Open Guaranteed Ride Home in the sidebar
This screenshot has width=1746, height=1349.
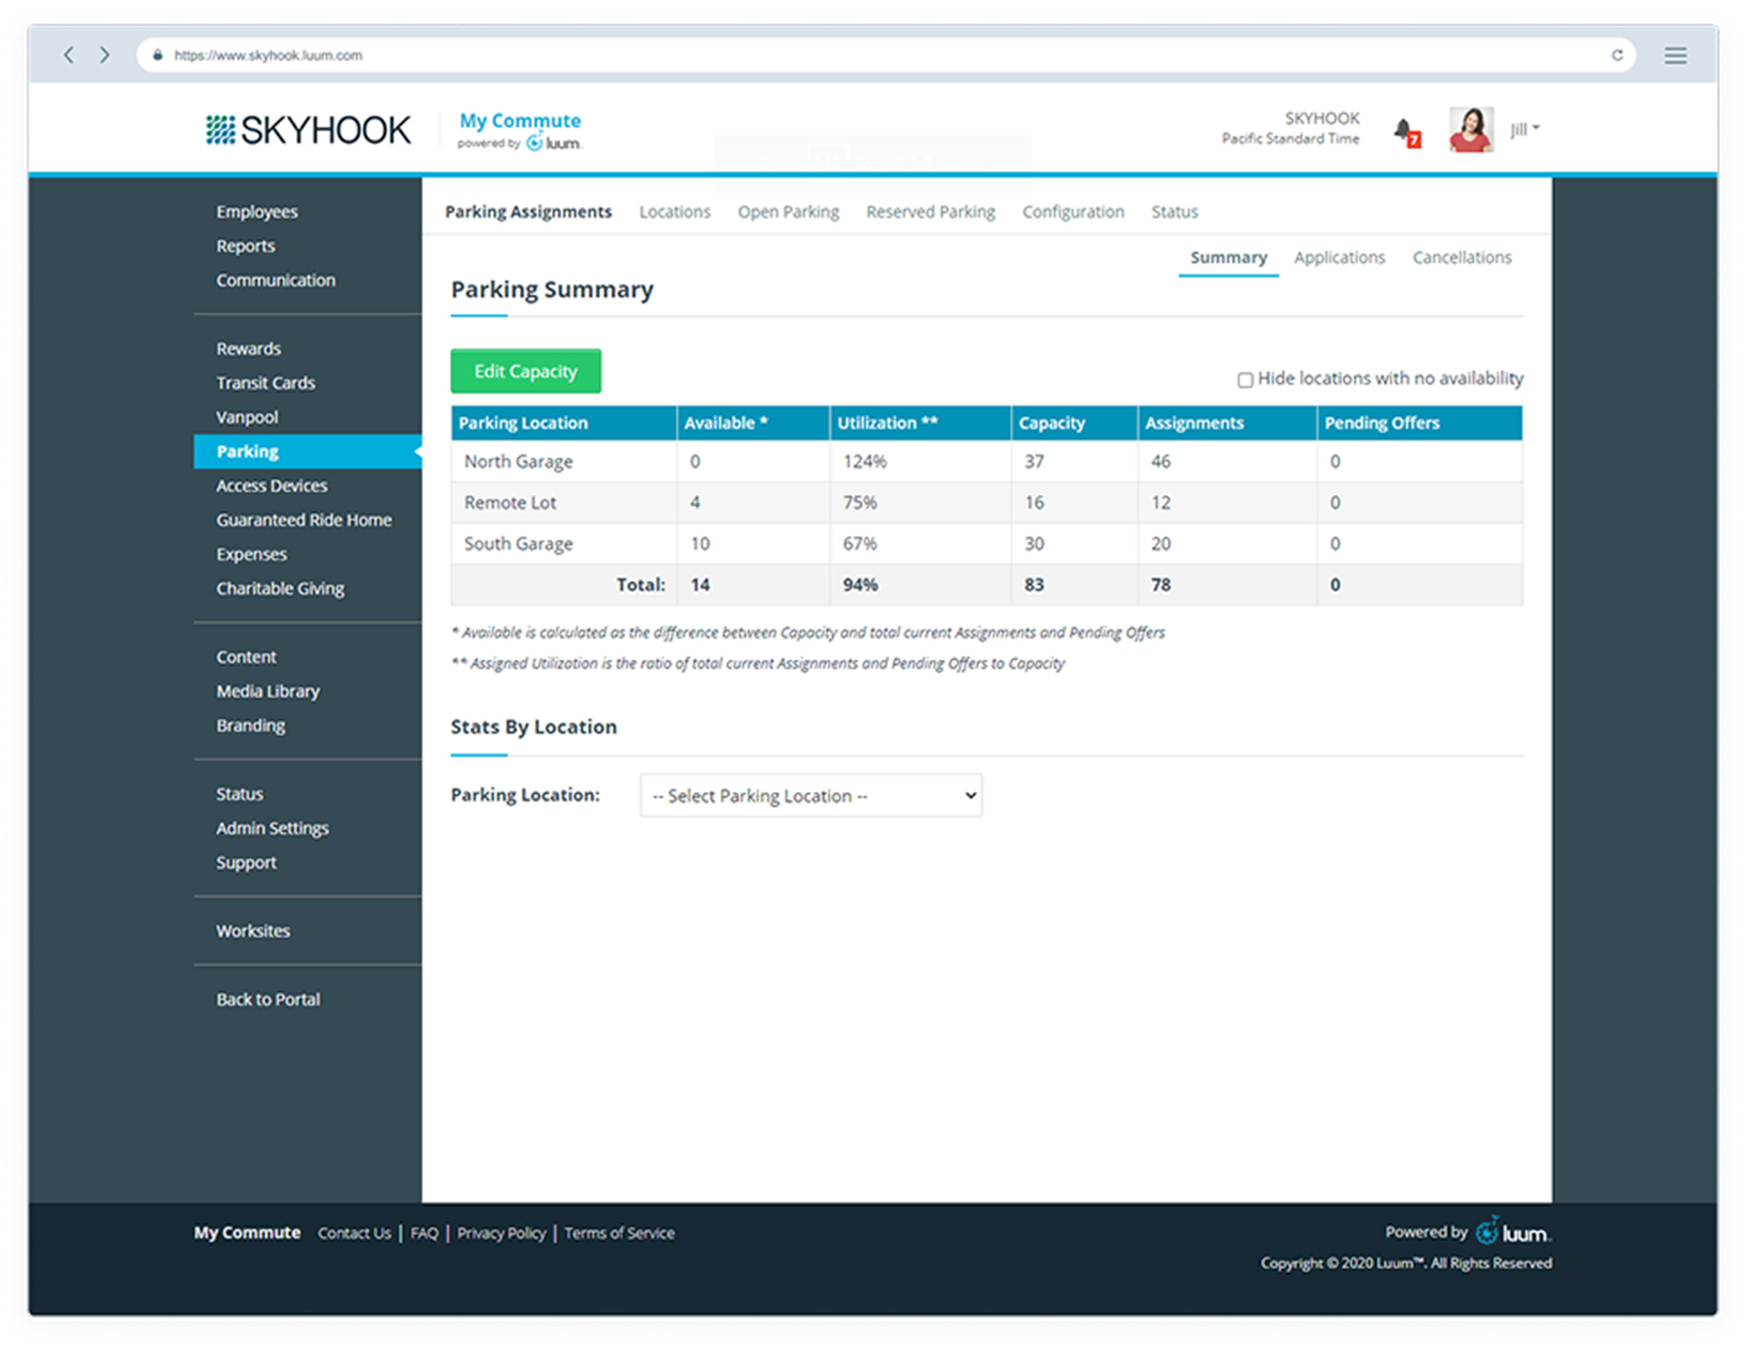pyautogui.click(x=303, y=520)
